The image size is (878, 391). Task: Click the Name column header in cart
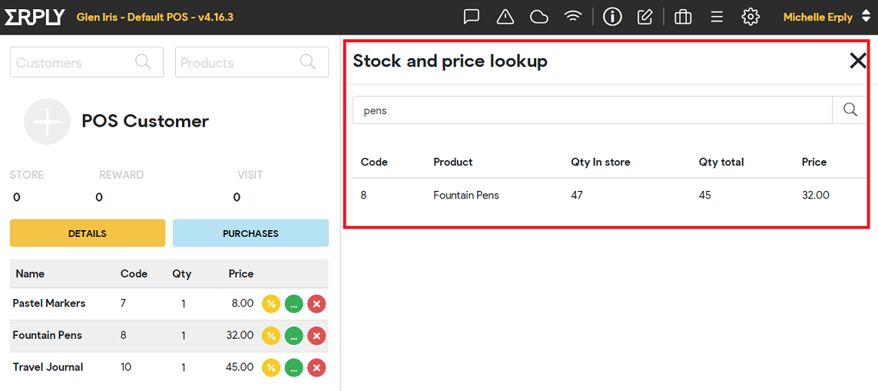point(30,274)
